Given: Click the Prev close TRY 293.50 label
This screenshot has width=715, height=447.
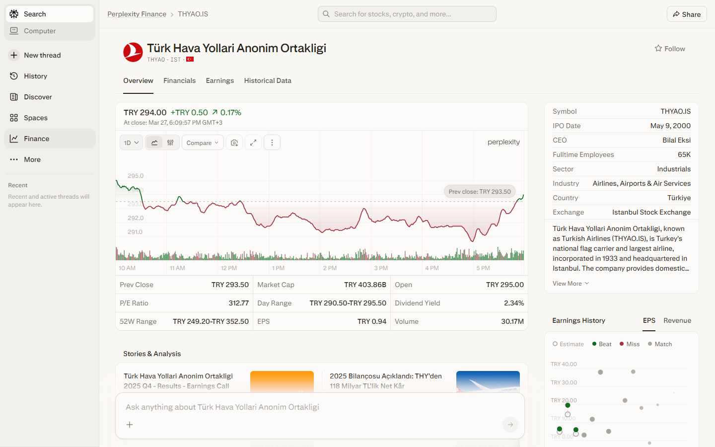Looking at the screenshot, I should tap(480, 191).
